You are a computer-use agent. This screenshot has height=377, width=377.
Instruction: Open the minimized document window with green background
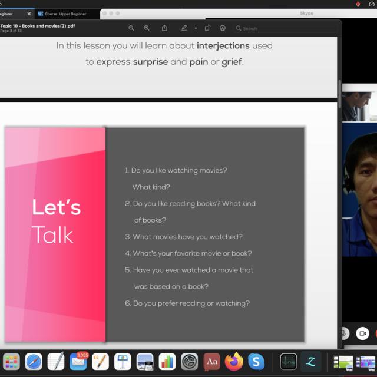click(343, 362)
